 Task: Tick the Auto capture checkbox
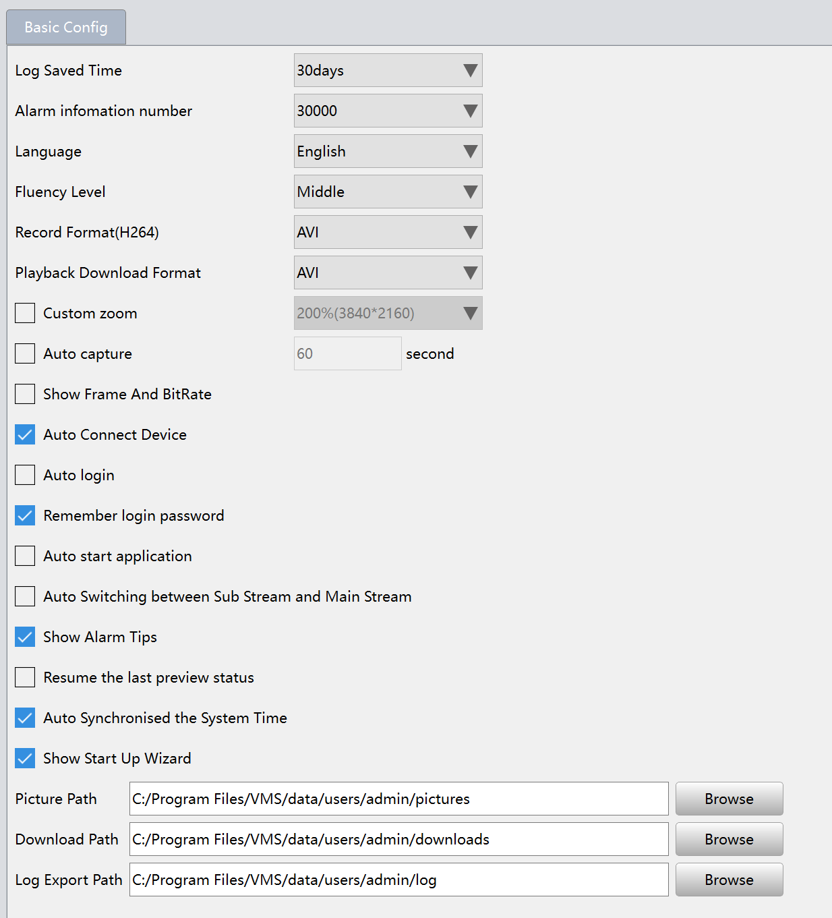(25, 353)
